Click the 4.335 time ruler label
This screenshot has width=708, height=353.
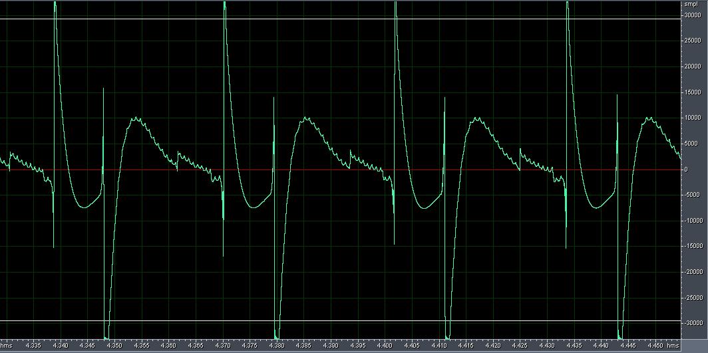33,346
